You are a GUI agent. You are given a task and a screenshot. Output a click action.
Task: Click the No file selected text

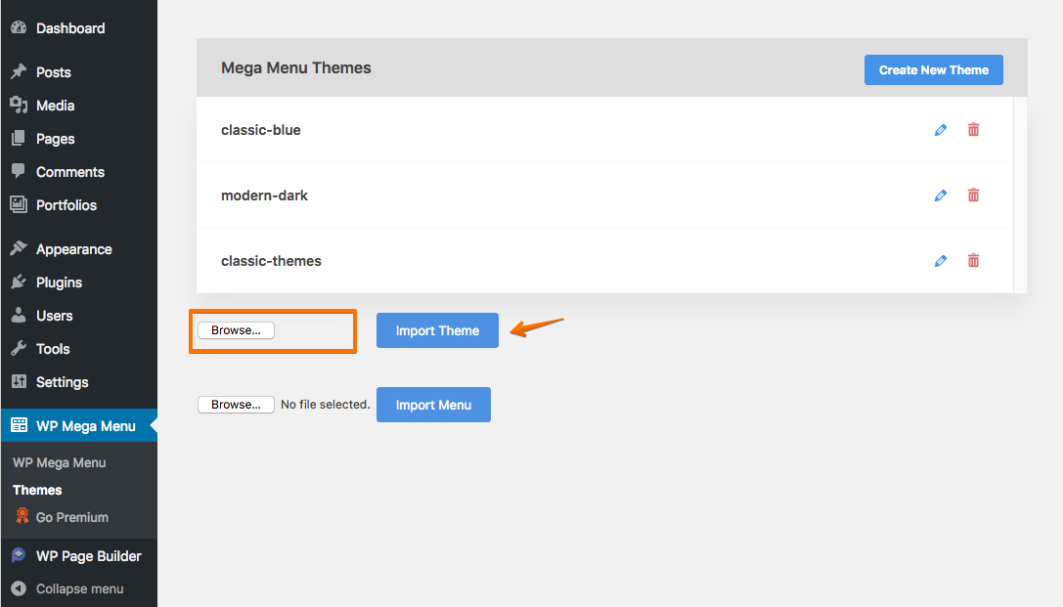(x=326, y=405)
